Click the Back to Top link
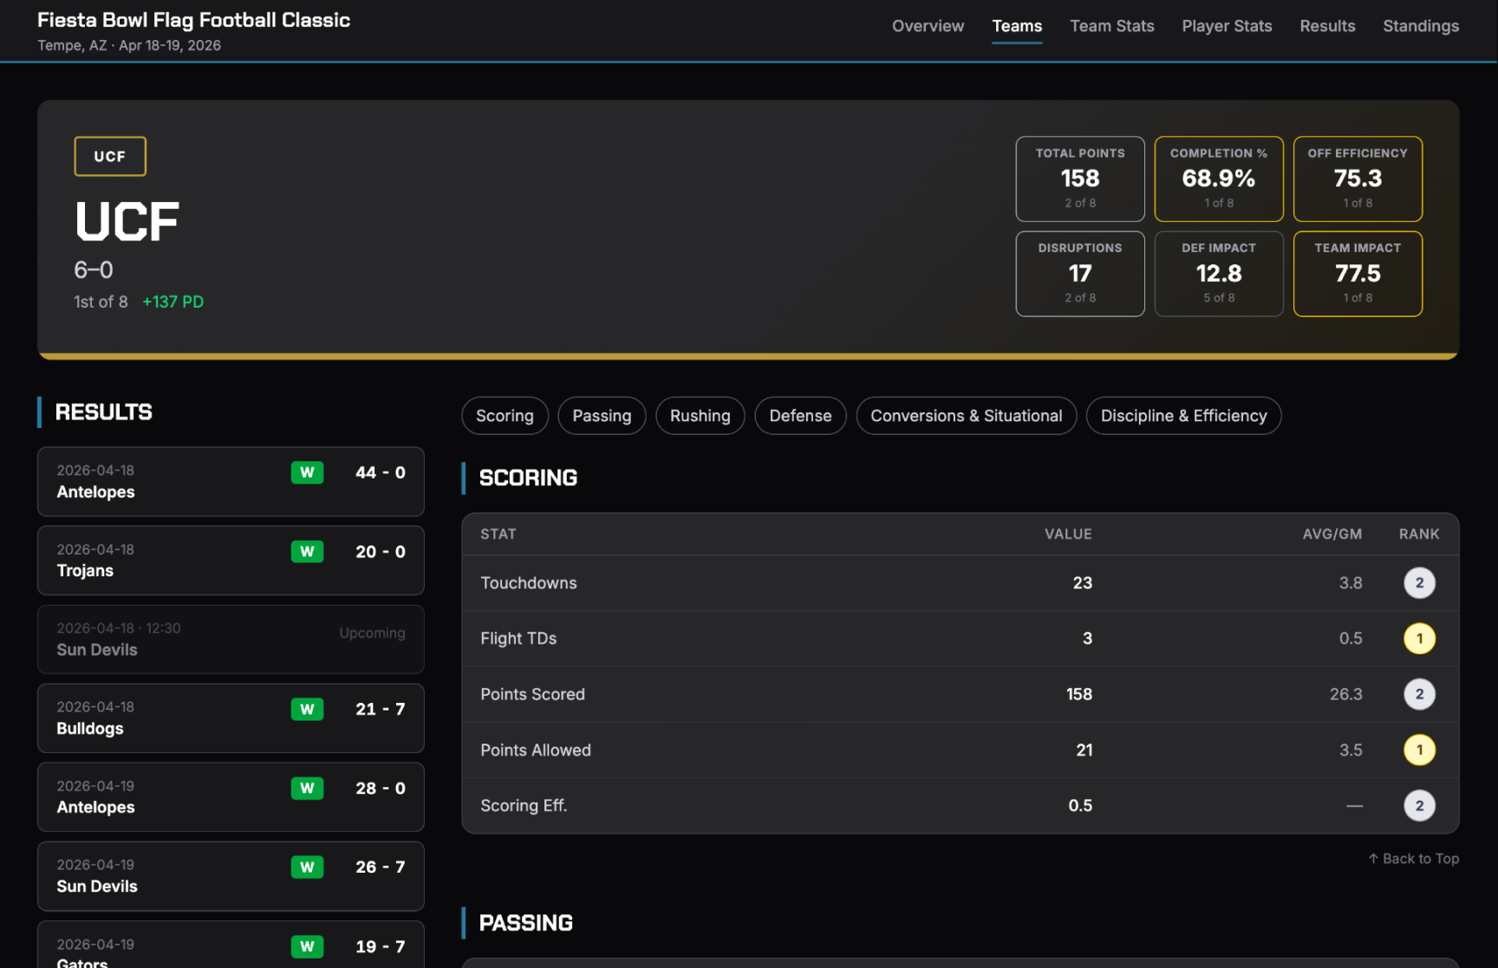1498x968 pixels. click(1414, 859)
